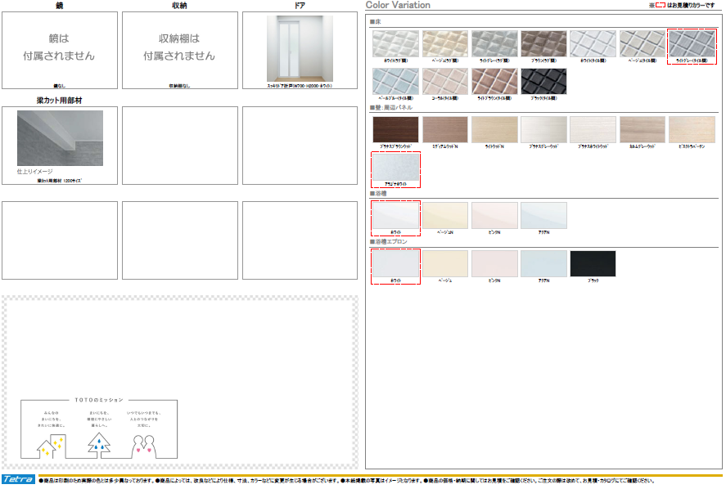Select the aqua bathtub apron swatch
The width and height of the screenshot is (726, 489).
[x=543, y=264]
